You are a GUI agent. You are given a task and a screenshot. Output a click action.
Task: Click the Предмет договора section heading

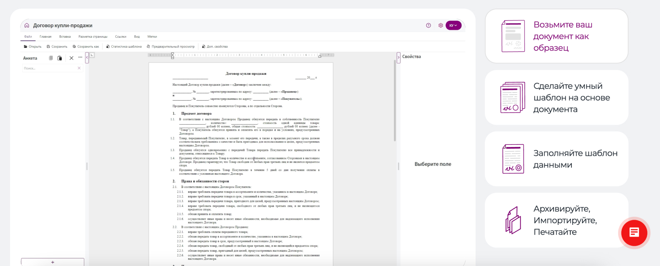point(196,113)
